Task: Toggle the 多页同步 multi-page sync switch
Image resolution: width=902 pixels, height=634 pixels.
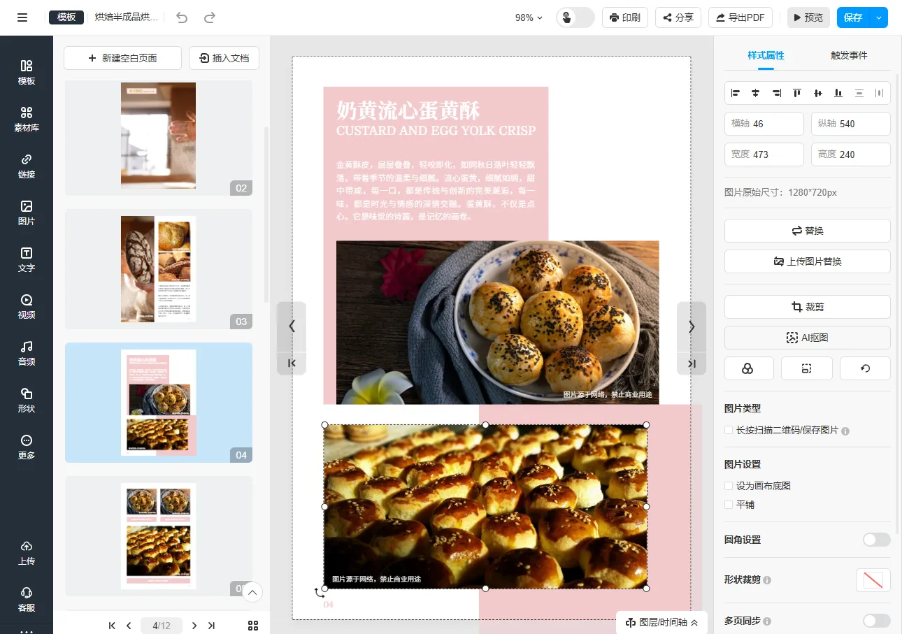Action: click(876, 621)
